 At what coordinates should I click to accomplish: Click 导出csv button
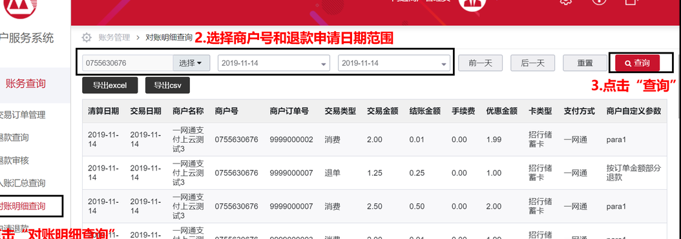pyautogui.click(x=167, y=85)
